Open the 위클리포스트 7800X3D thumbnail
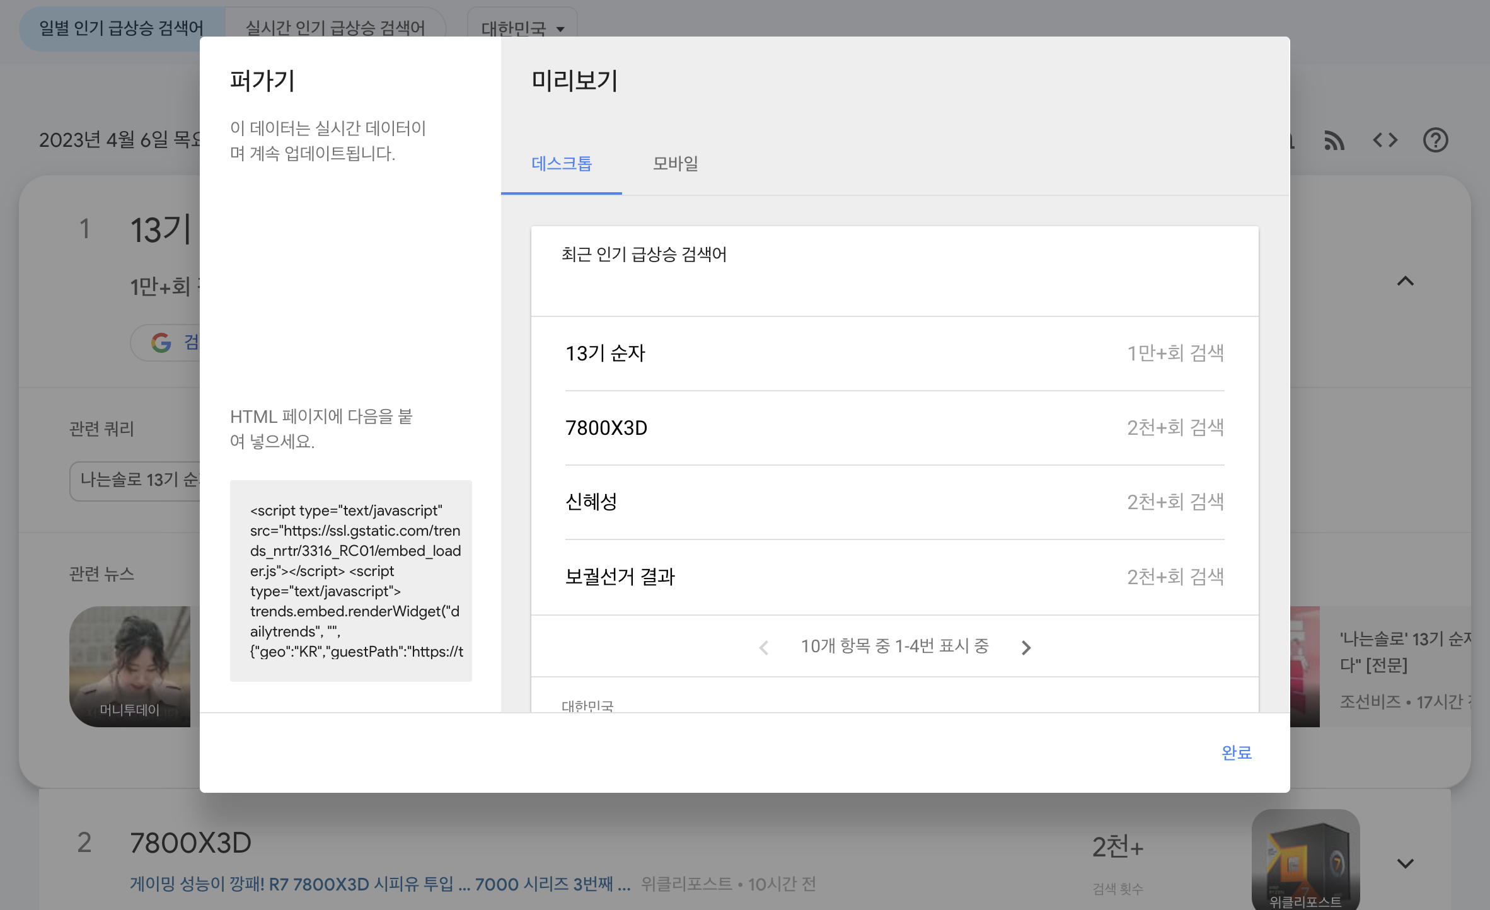Image resolution: width=1490 pixels, height=910 pixels. tap(1305, 860)
